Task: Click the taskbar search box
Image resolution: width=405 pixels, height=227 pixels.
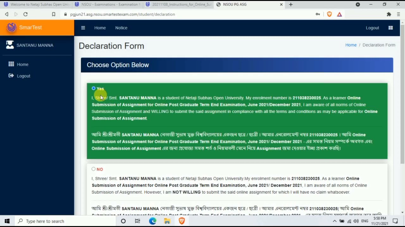Action: (x=66, y=221)
